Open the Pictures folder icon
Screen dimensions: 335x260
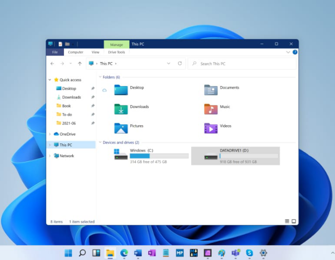click(121, 128)
